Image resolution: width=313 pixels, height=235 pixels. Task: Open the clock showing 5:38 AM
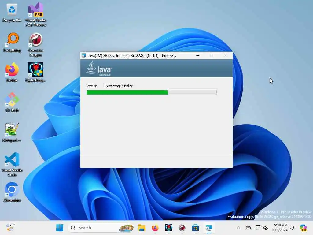coord(281,228)
